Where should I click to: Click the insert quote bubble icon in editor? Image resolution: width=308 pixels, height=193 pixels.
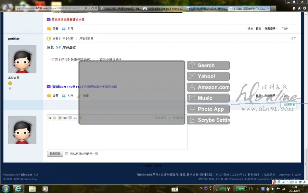(x=70, y=118)
